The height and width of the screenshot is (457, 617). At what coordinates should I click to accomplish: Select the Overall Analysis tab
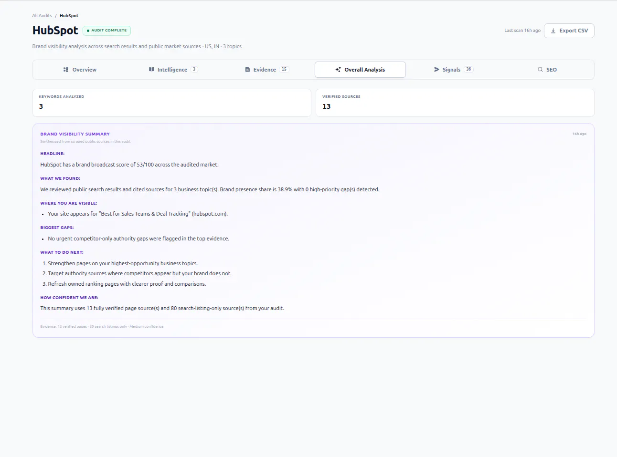pyautogui.click(x=360, y=70)
